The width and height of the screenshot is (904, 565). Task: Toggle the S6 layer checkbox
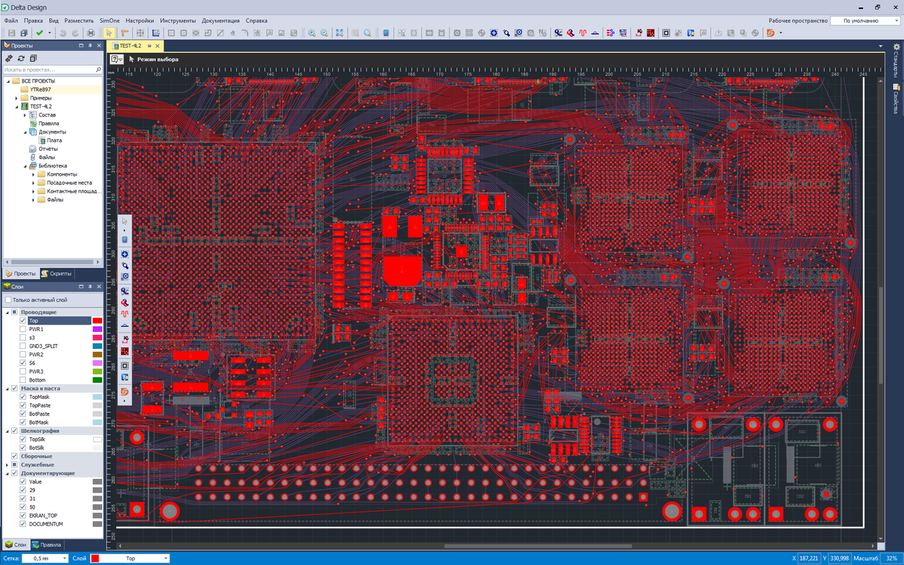click(x=23, y=363)
